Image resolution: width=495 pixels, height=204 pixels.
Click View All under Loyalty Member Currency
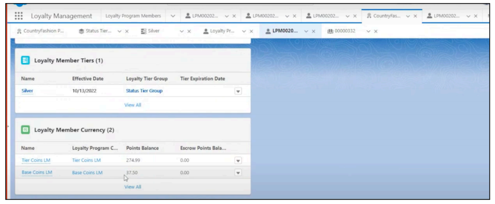coord(133,187)
